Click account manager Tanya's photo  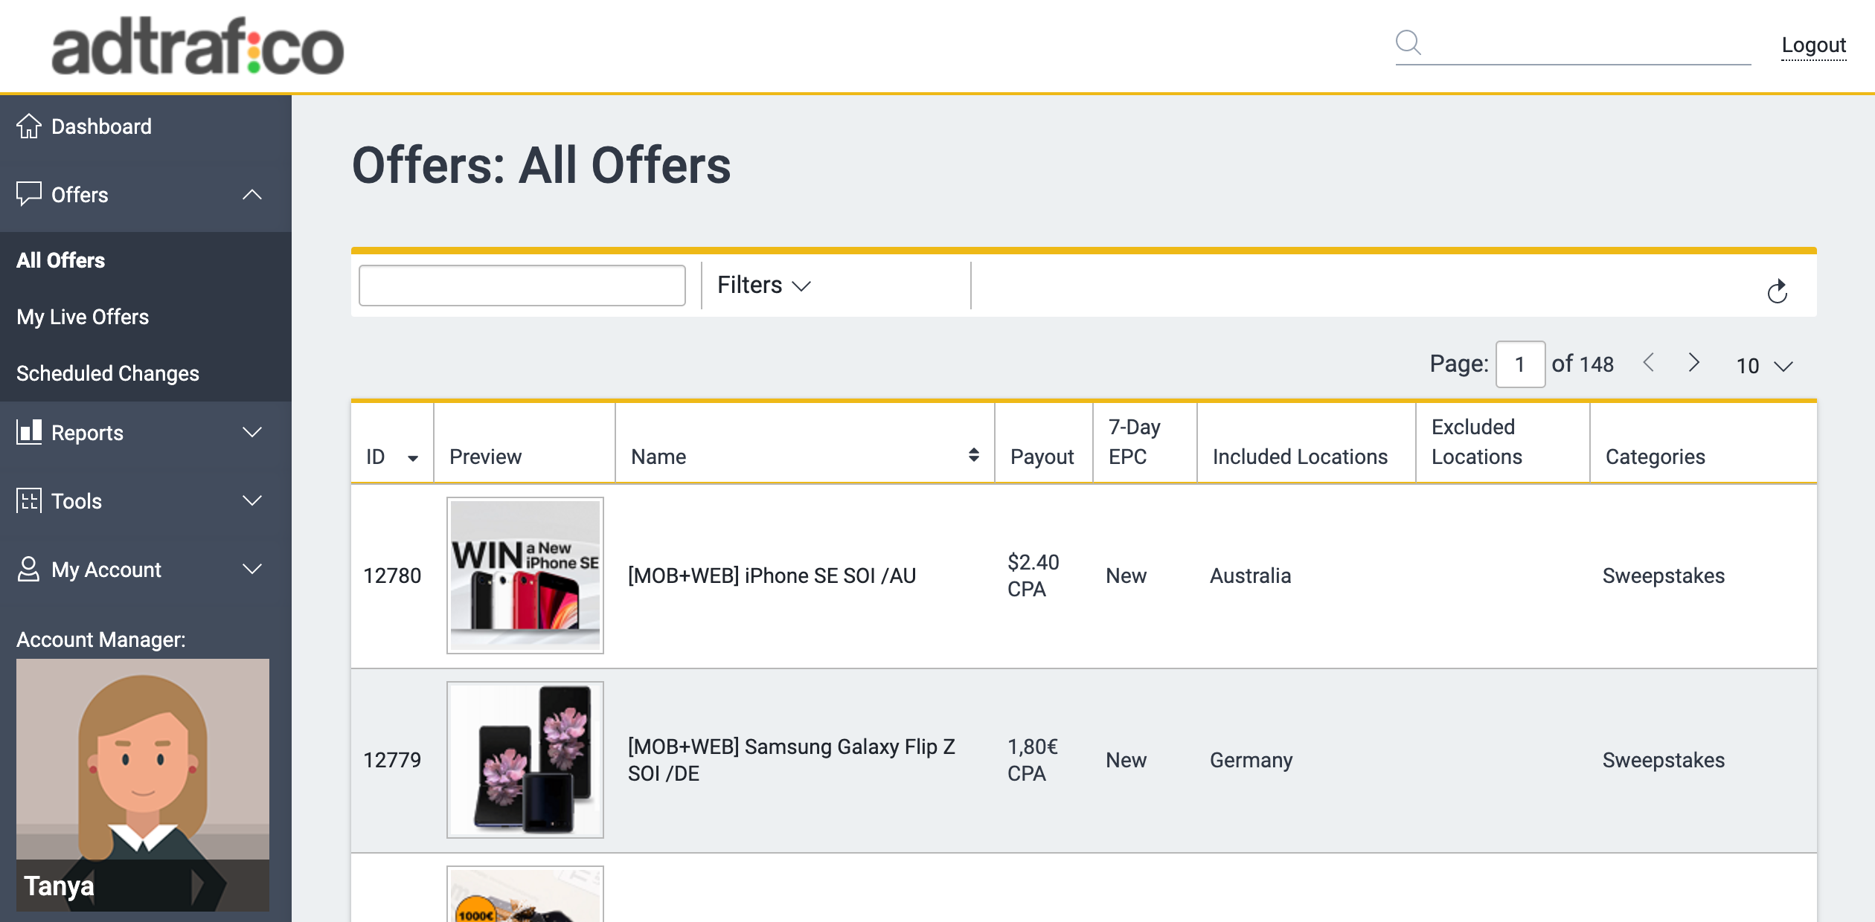tap(143, 784)
